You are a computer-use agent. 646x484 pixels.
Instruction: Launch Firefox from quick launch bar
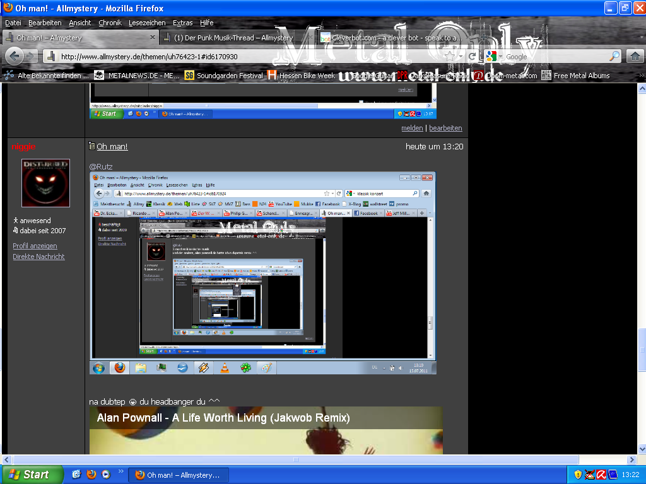[x=91, y=474]
